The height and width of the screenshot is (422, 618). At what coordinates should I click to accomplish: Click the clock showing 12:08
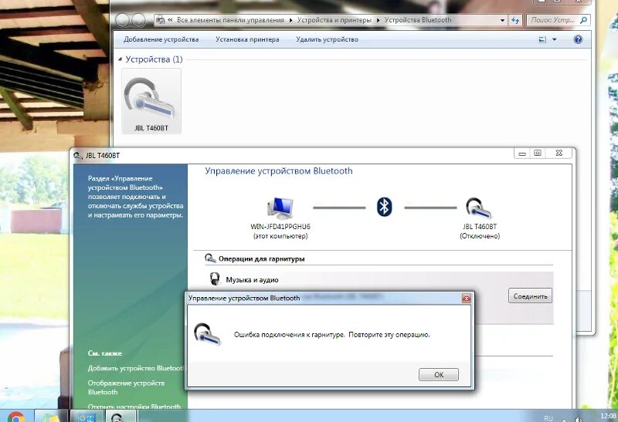click(608, 416)
